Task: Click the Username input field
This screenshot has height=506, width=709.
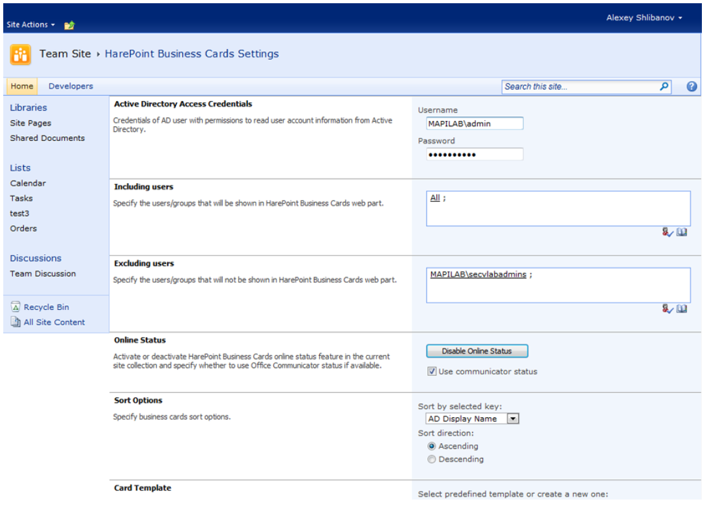Action: coord(474,124)
